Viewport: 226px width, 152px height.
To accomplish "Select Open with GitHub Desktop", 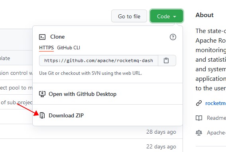I will [x=83, y=94].
